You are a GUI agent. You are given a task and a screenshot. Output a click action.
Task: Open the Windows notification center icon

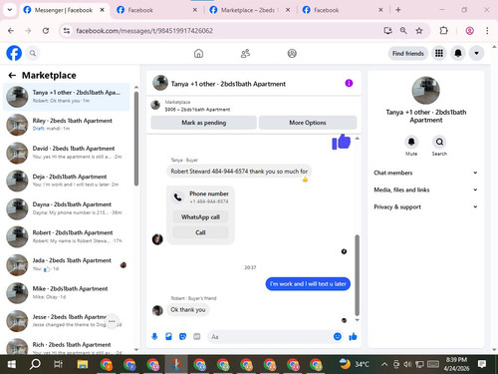click(x=482, y=364)
